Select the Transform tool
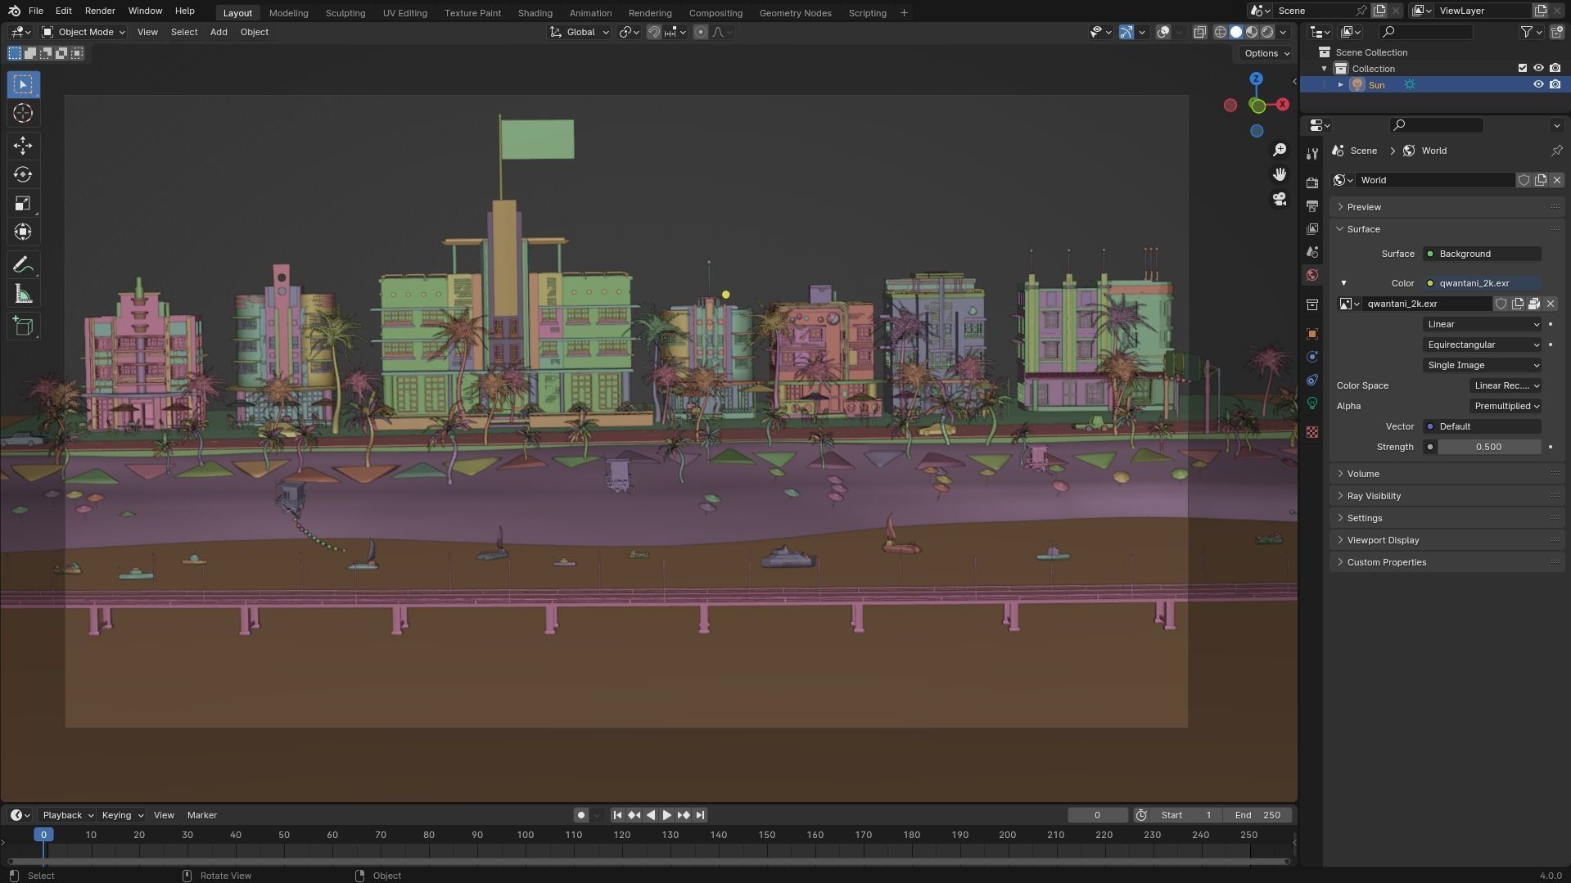The image size is (1571, 883). click(x=23, y=232)
